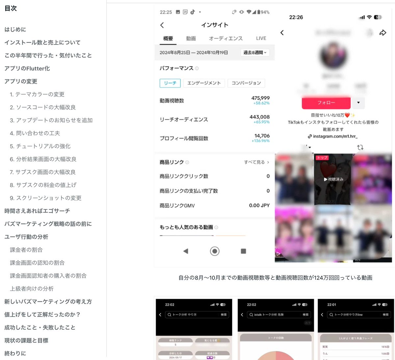Go to 5. チュートリアルの強化
395x360 pixels.
[x=40, y=146]
